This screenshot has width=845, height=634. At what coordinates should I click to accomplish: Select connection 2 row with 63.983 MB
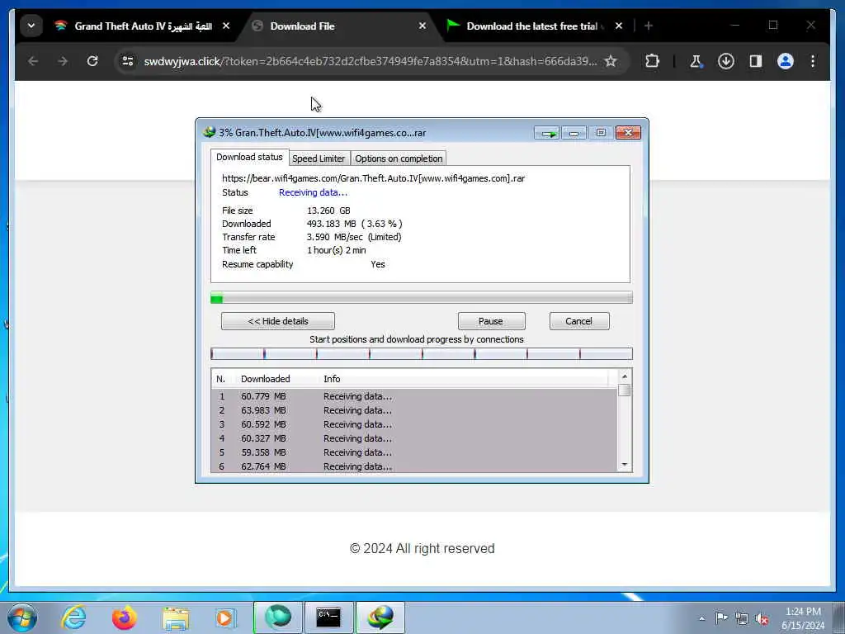click(414, 410)
